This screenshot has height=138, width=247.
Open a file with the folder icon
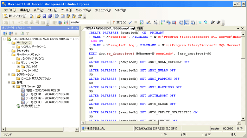click(39, 16)
